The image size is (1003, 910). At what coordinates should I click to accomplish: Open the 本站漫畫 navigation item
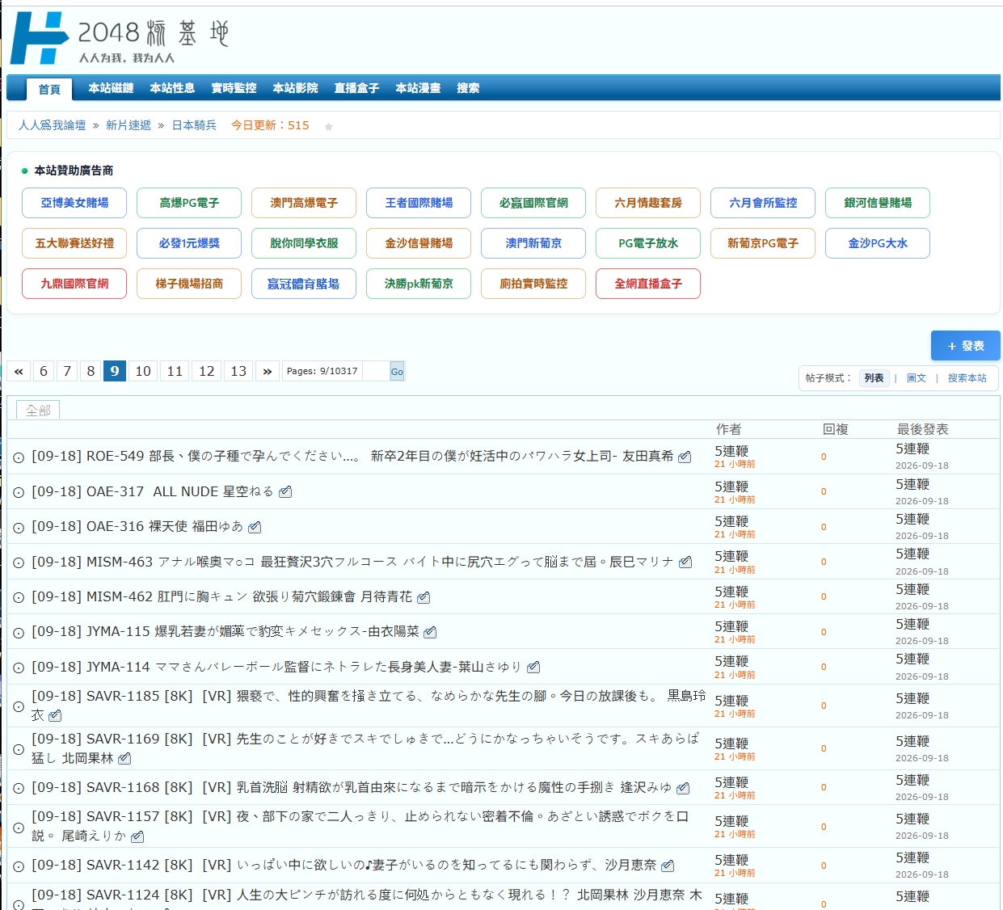click(418, 88)
